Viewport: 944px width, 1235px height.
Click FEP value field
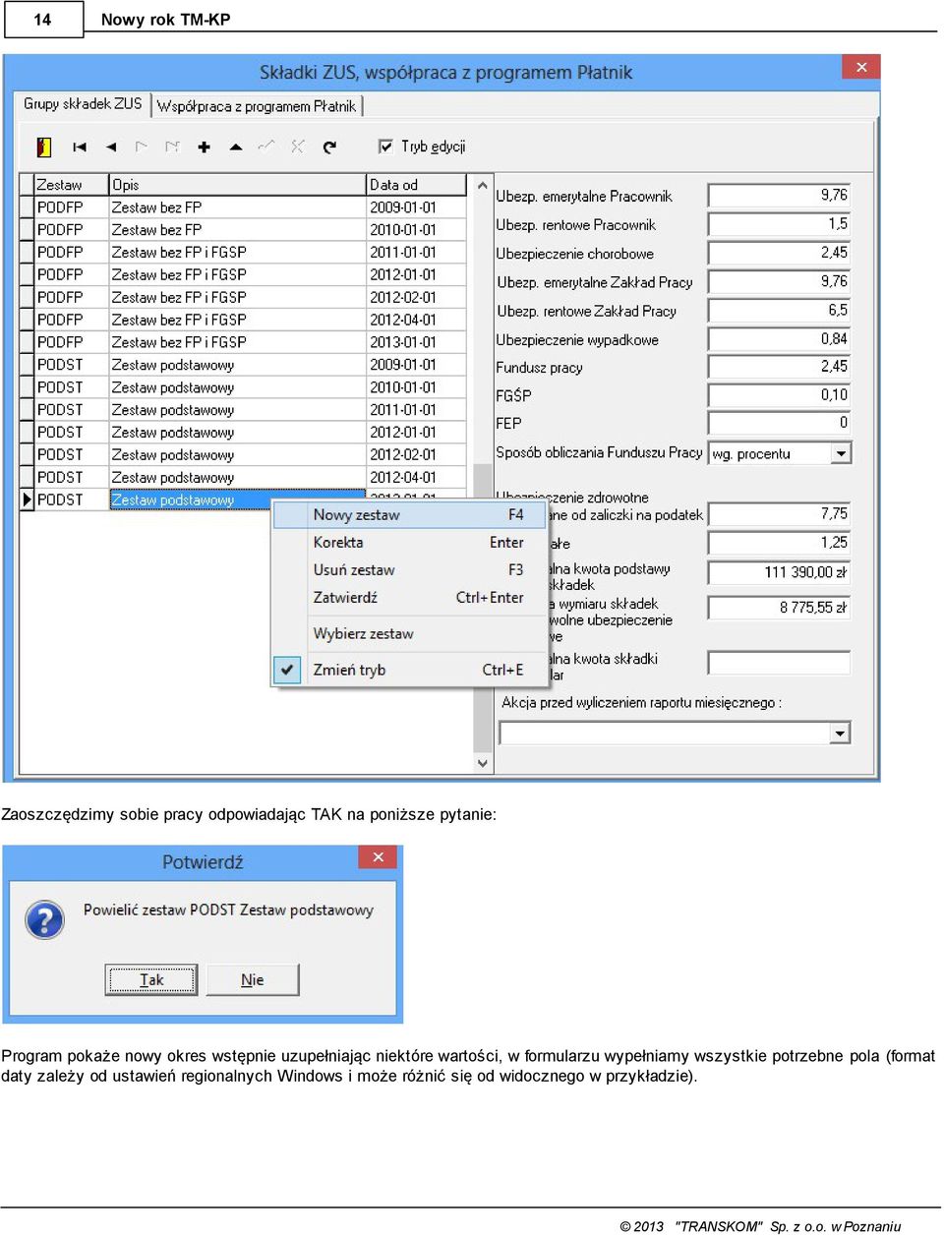pos(779,423)
